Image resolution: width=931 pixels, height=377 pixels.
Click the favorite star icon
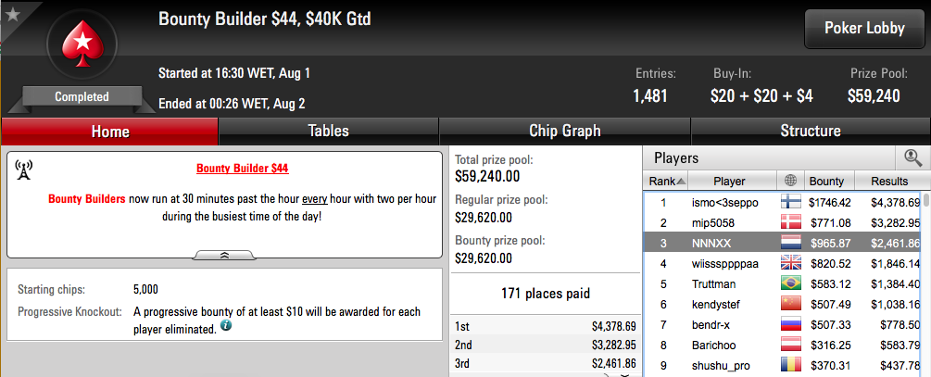(12, 14)
